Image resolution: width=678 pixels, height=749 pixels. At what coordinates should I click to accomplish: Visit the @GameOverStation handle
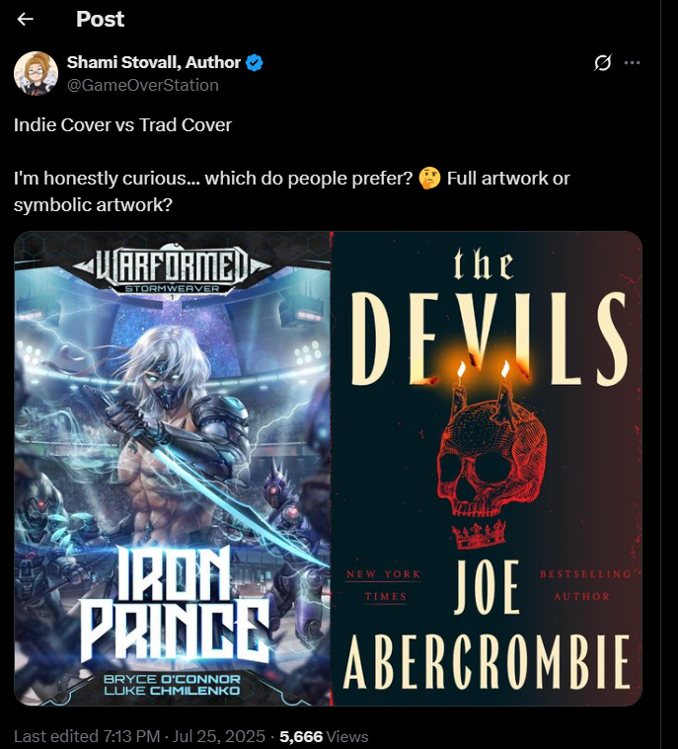[142, 85]
